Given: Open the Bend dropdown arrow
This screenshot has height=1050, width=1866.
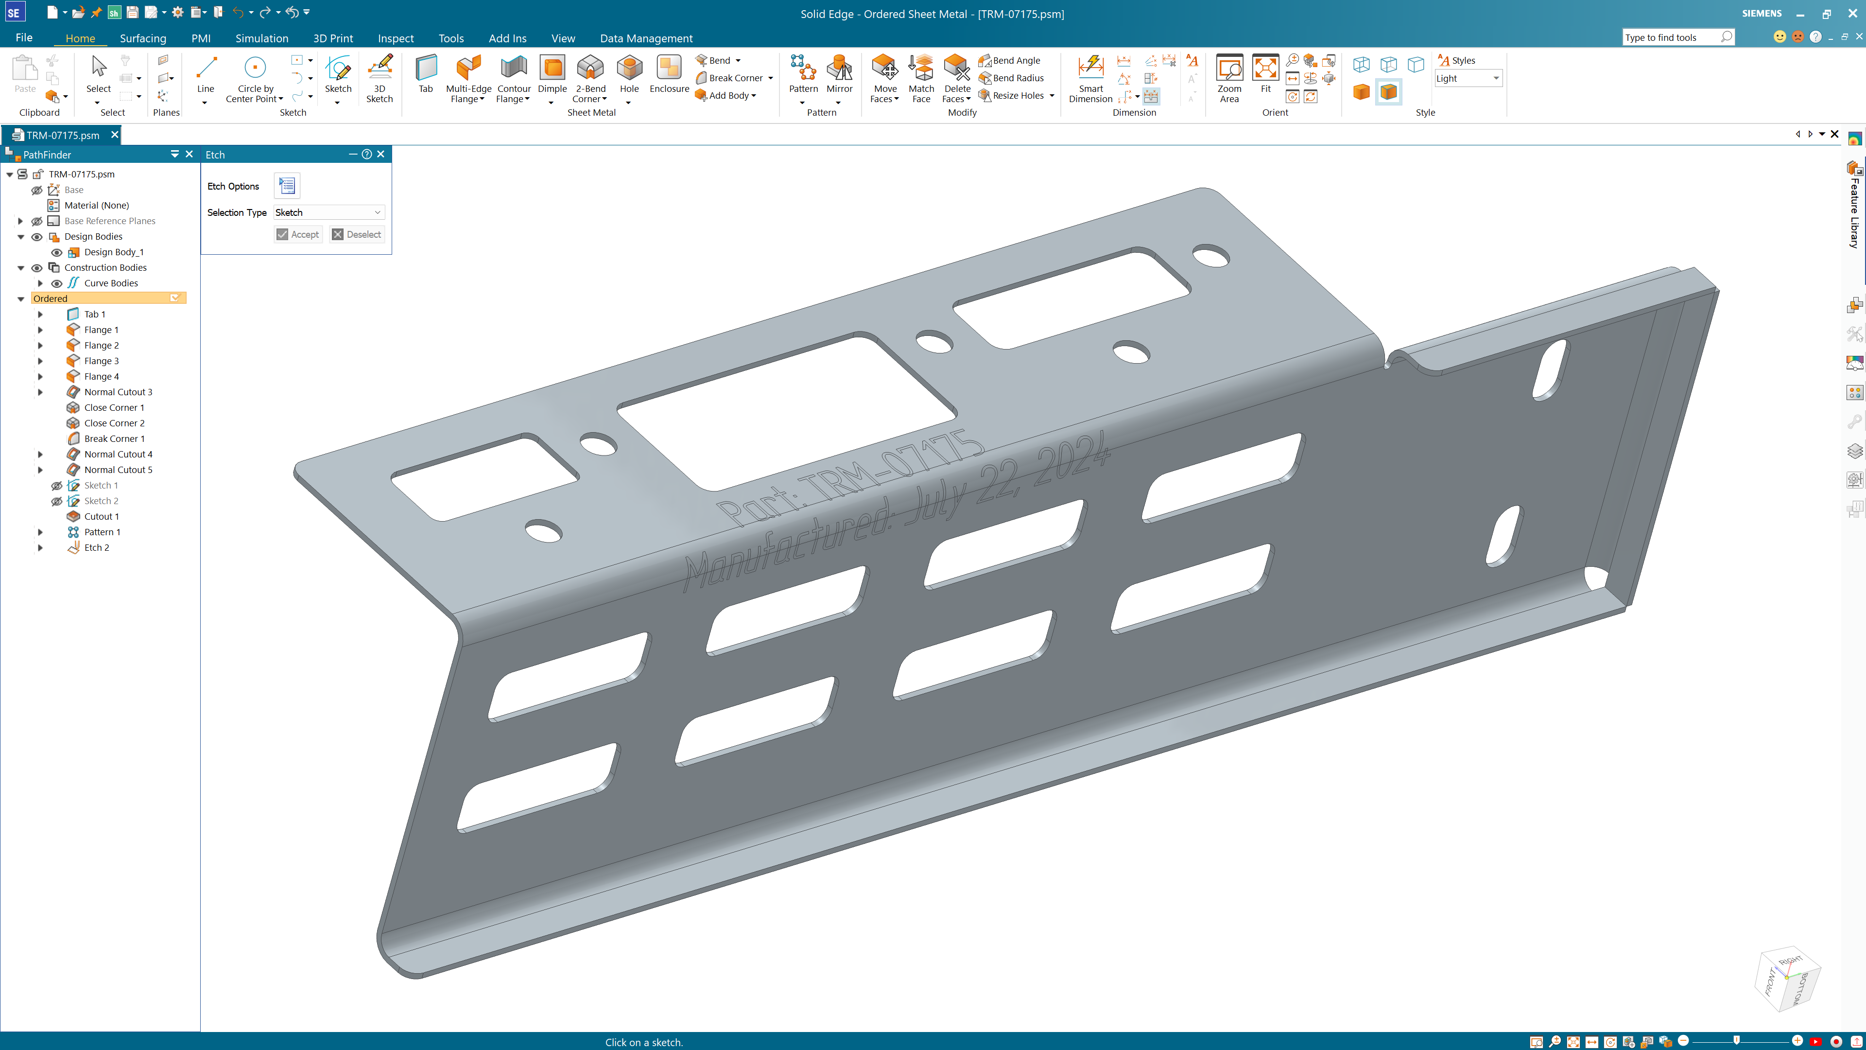Looking at the screenshot, I should pos(738,60).
